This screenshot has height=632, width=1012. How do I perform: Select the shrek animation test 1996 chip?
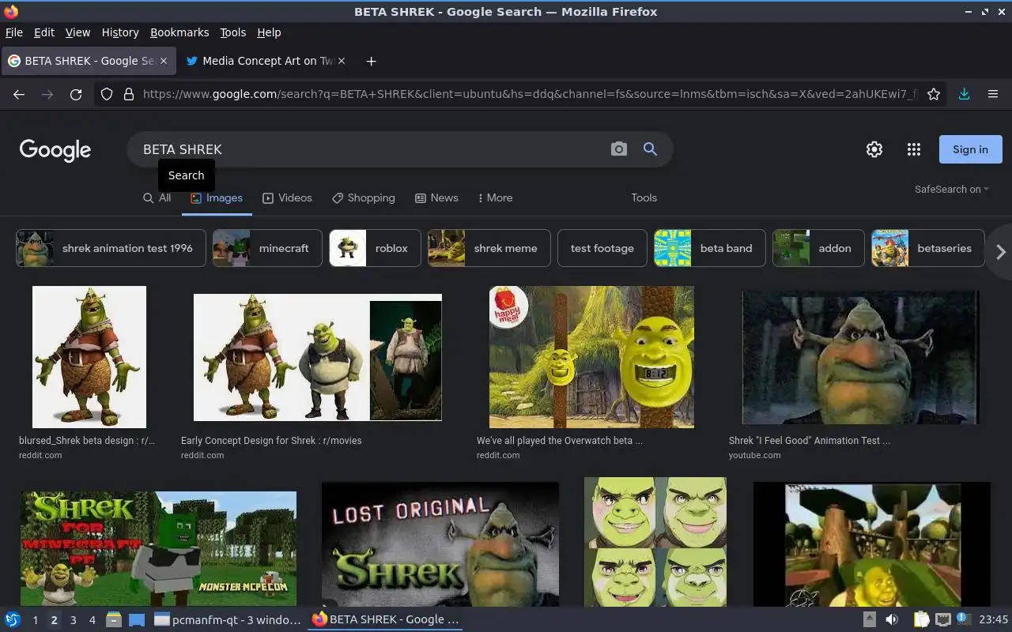pyautogui.click(x=111, y=248)
